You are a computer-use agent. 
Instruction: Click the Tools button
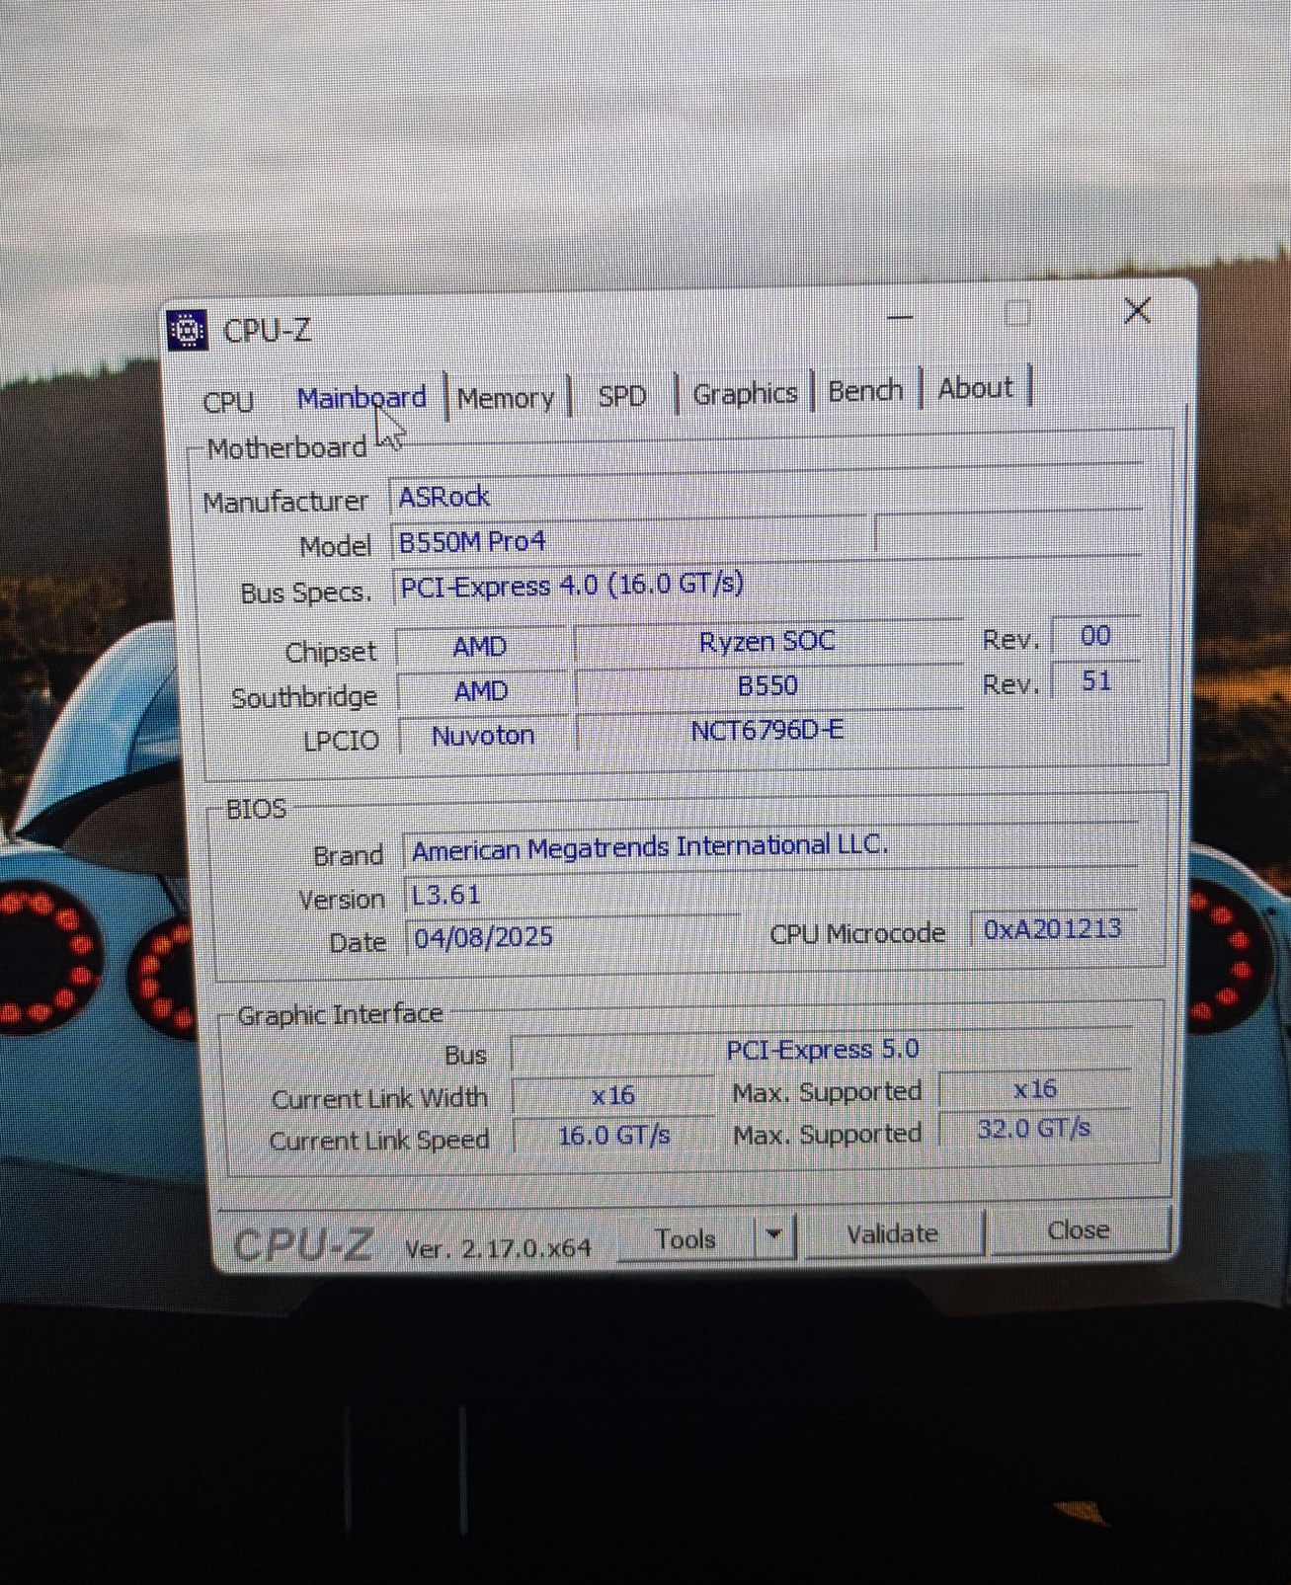686,1238
